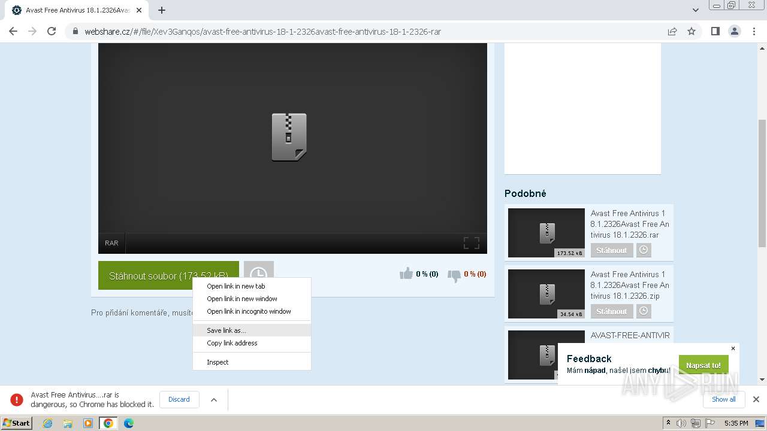
Task: Click Show all downloads
Action: [723, 399]
